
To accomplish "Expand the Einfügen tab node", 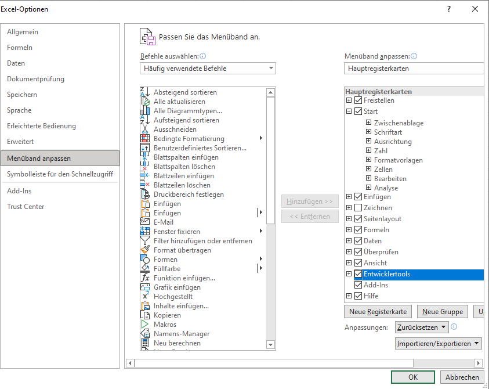I will pos(349,197).
